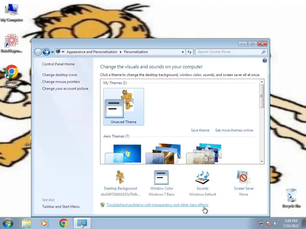Open the Sounds icon
The width and height of the screenshot is (306, 229).
202,177
